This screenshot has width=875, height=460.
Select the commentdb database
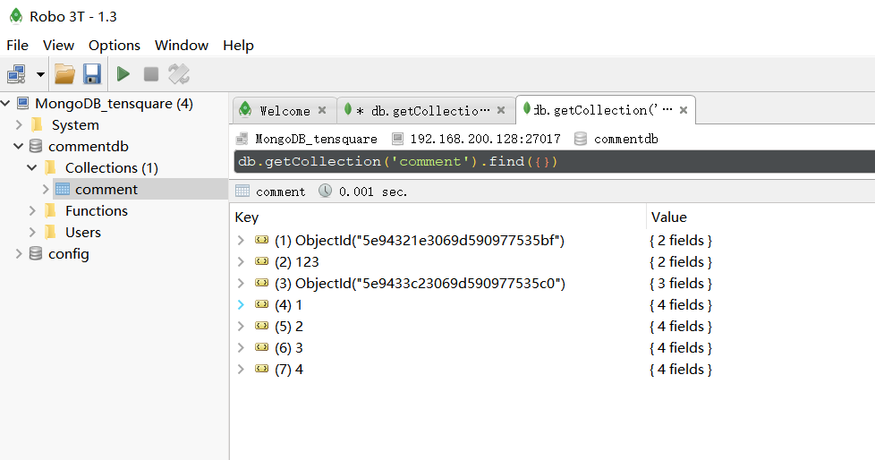pyautogui.click(x=89, y=146)
